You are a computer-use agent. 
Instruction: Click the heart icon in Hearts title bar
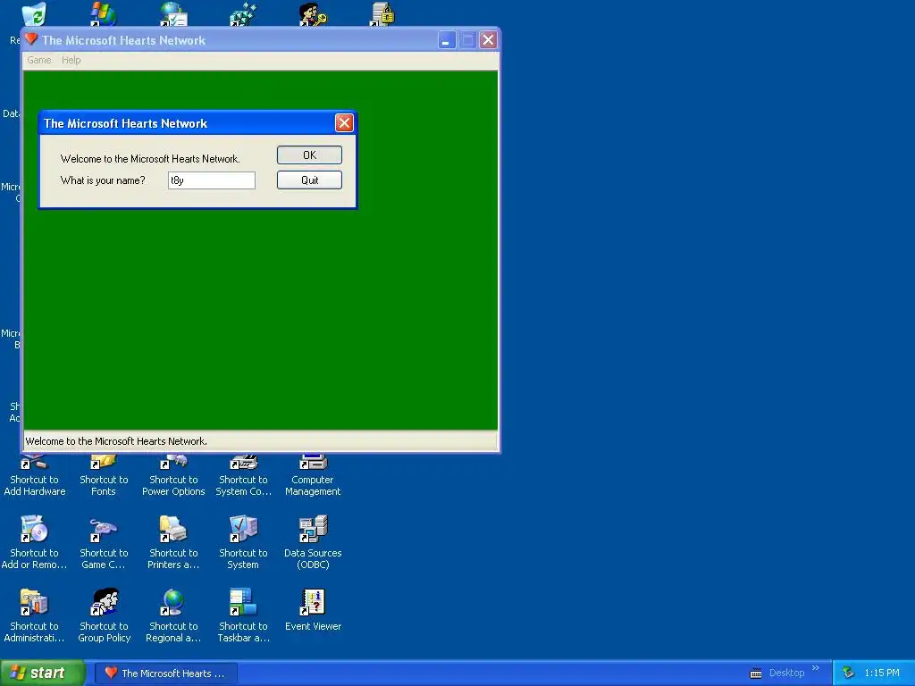(31, 39)
